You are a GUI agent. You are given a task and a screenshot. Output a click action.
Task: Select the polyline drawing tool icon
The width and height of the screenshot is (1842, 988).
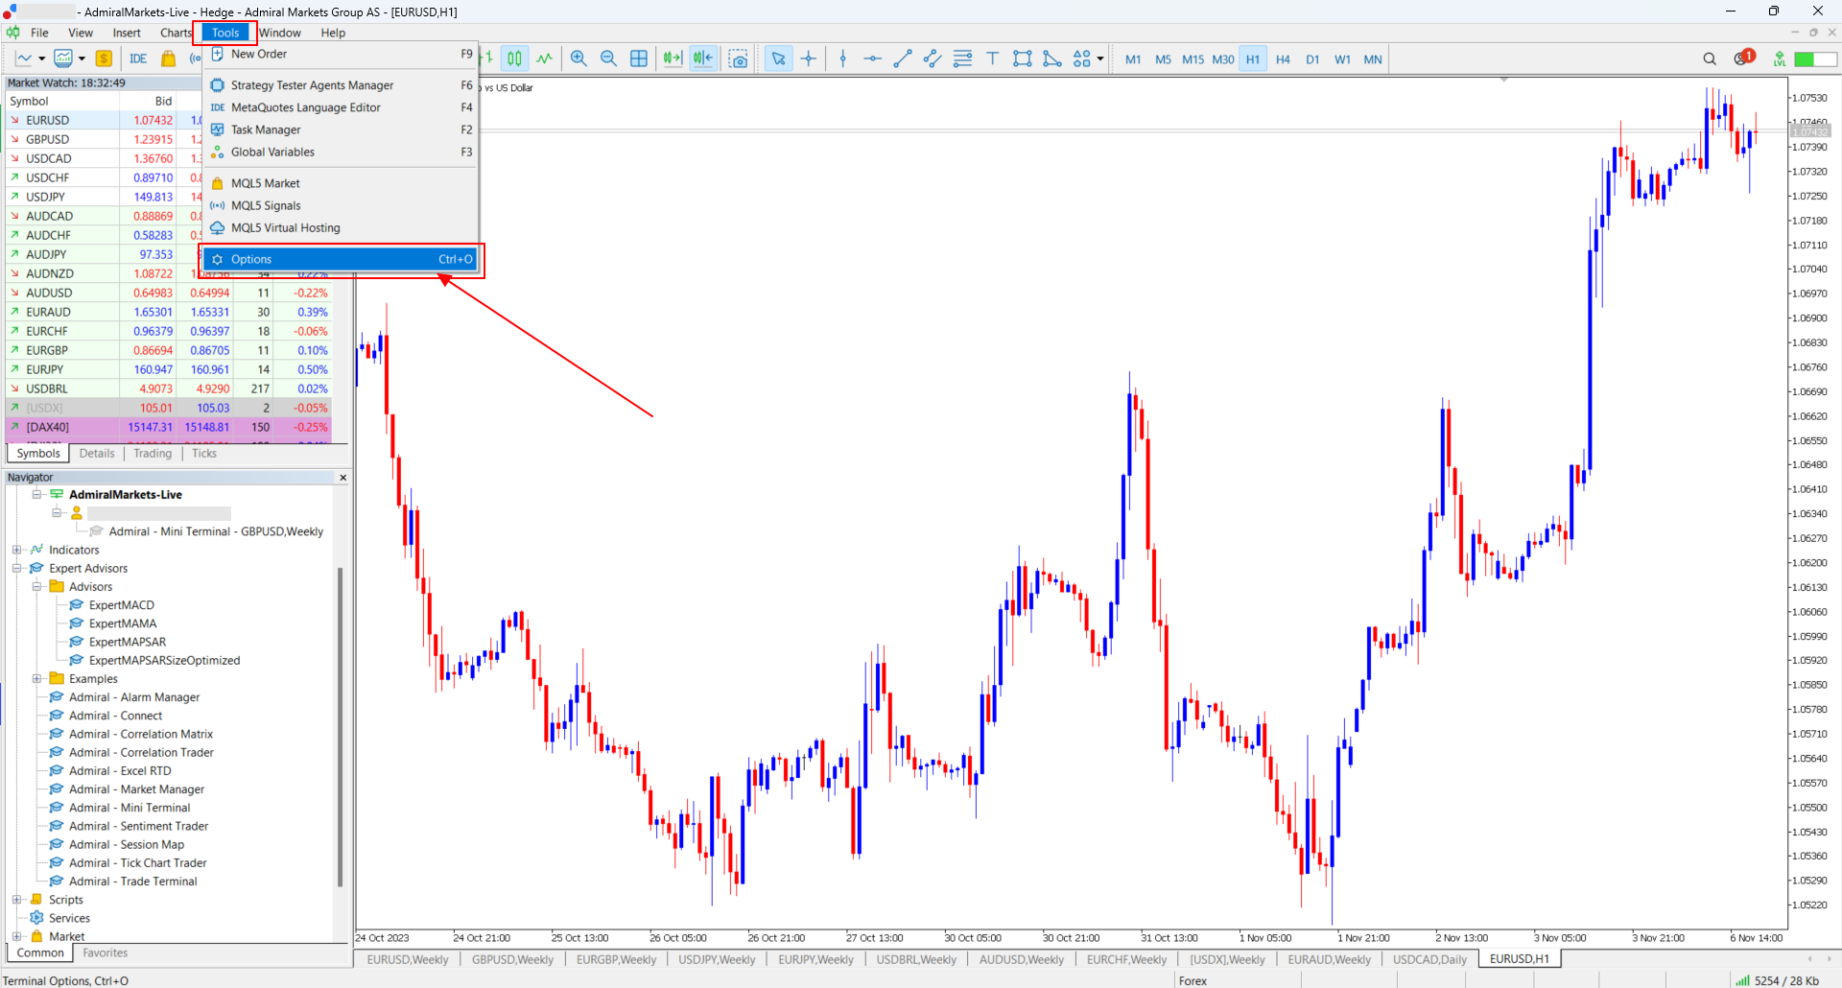pyautogui.click(x=1052, y=59)
